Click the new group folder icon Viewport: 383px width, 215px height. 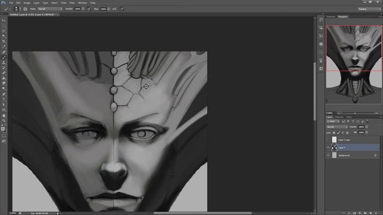tap(366, 213)
